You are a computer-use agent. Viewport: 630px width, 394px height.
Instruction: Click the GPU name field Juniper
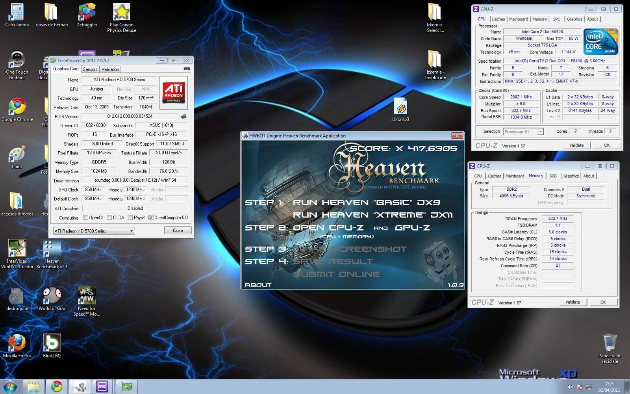click(96, 89)
